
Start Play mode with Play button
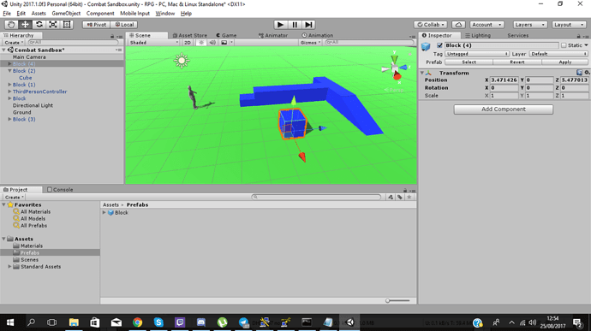point(280,25)
